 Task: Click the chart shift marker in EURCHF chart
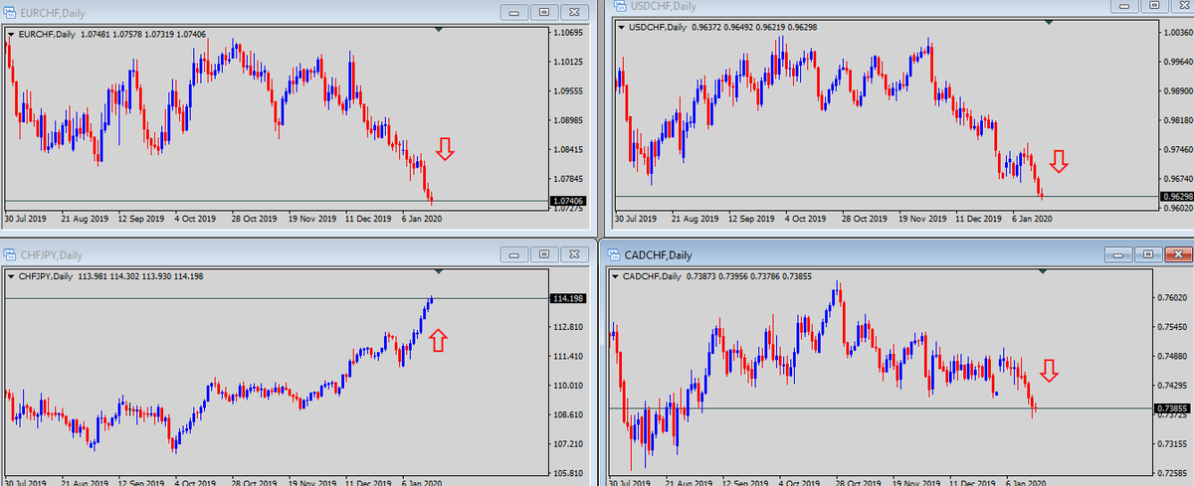tap(439, 29)
